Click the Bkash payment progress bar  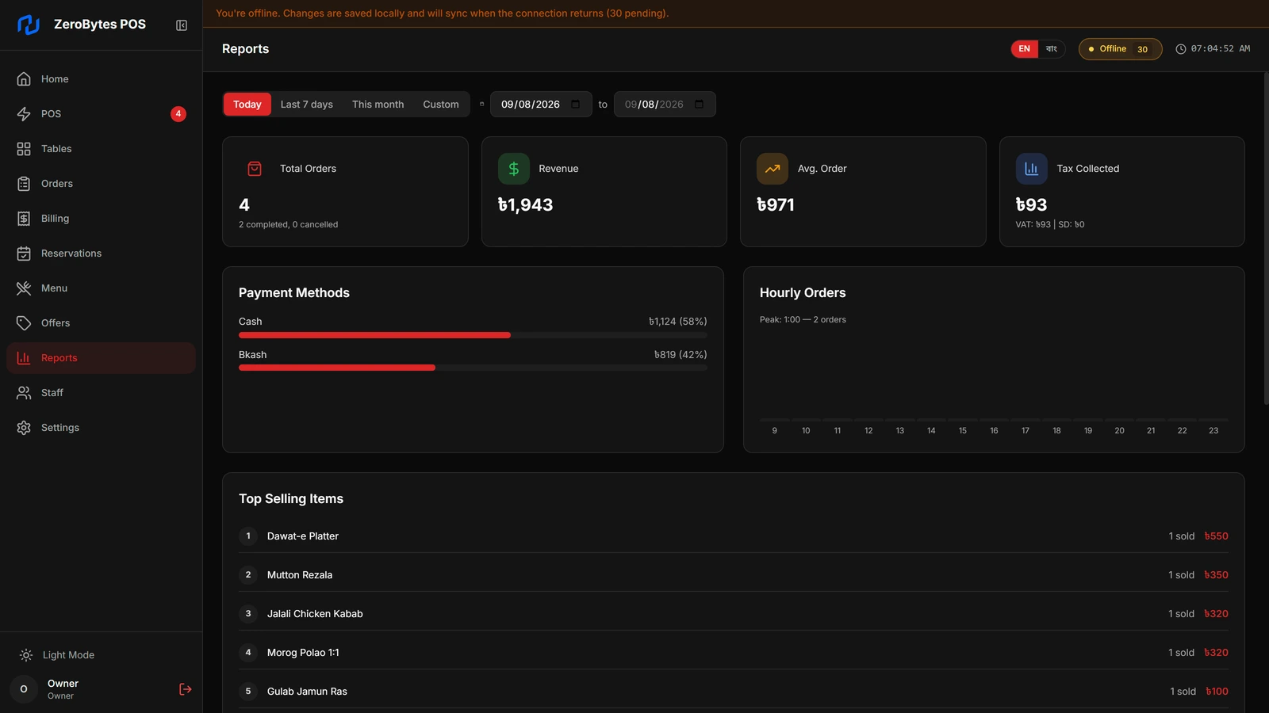(x=473, y=368)
